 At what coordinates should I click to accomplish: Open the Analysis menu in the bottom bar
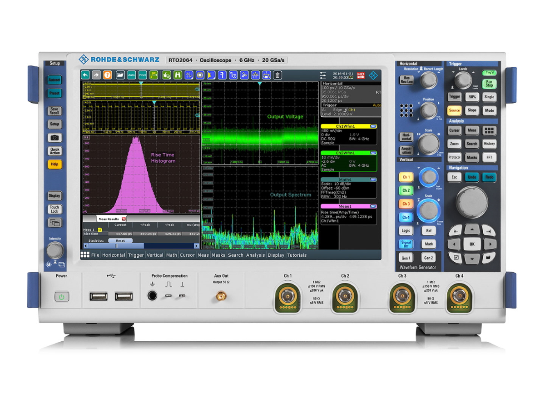coord(256,255)
